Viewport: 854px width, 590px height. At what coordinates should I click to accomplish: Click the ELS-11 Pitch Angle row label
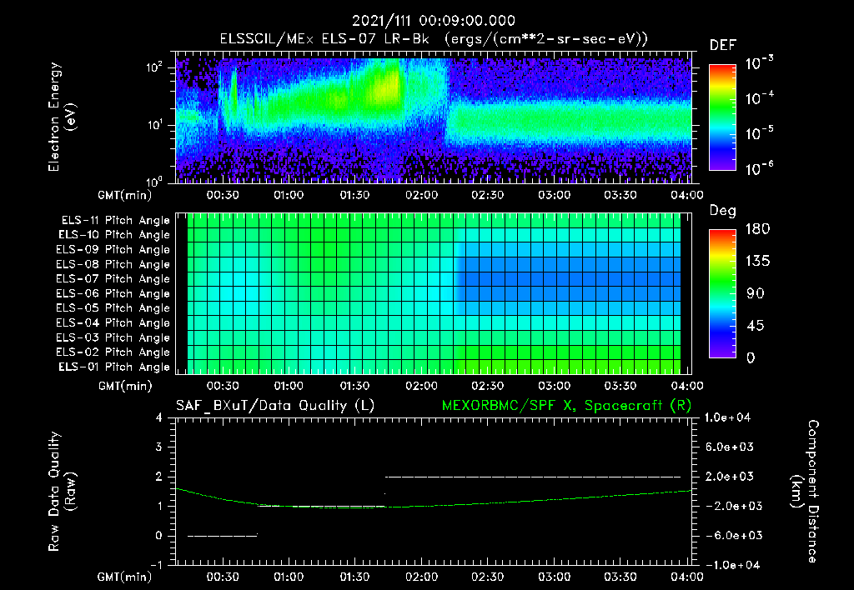[x=115, y=221]
